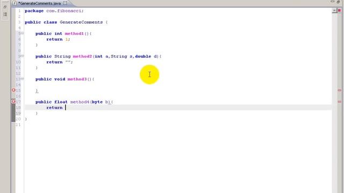The image size is (344, 193).
Task: Click the method name 'method3'
Action: 77,79
